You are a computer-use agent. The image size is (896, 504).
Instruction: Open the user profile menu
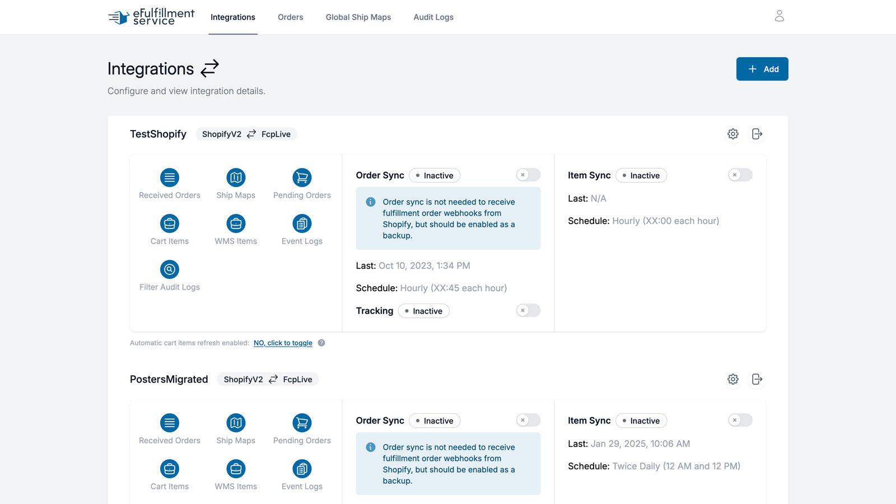[x=779, y=16]
